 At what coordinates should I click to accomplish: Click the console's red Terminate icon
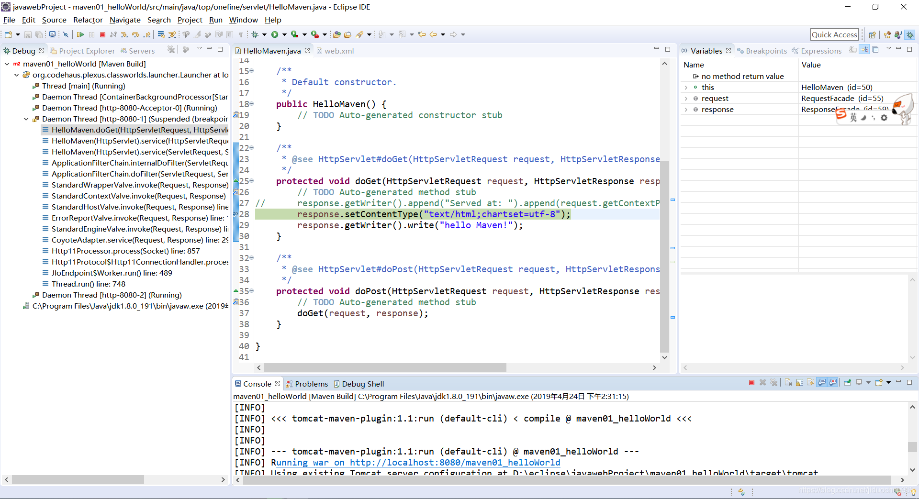click(751, 383)
